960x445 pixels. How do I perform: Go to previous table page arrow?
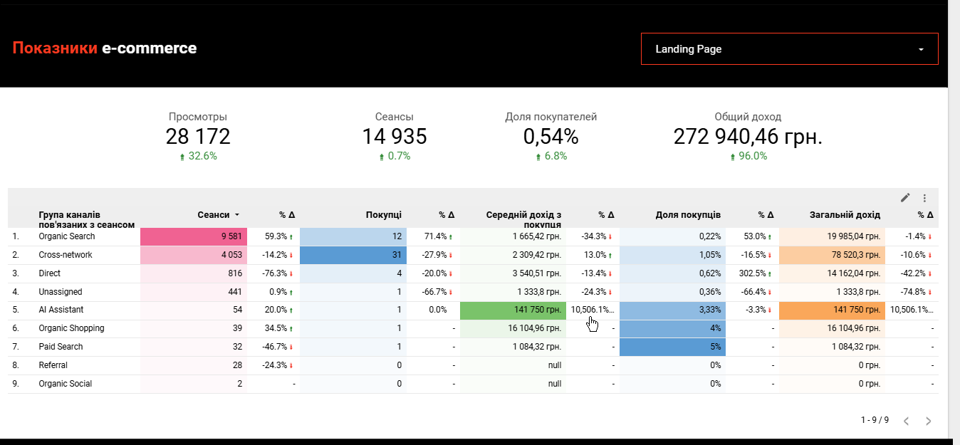pyautogui.click(x=906, y=421)
